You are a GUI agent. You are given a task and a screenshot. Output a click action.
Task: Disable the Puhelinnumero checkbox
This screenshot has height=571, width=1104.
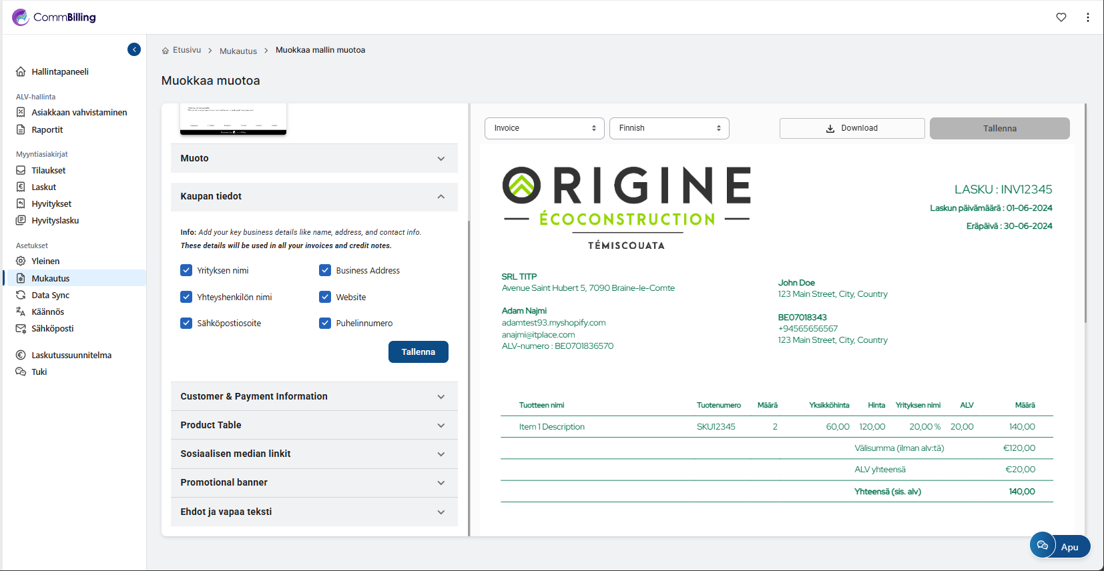coord(325,324)
